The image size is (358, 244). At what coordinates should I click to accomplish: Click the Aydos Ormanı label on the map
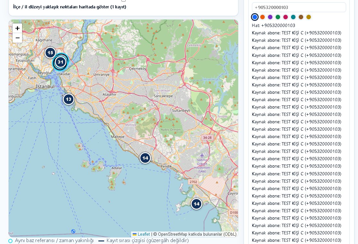click(171, 130)
